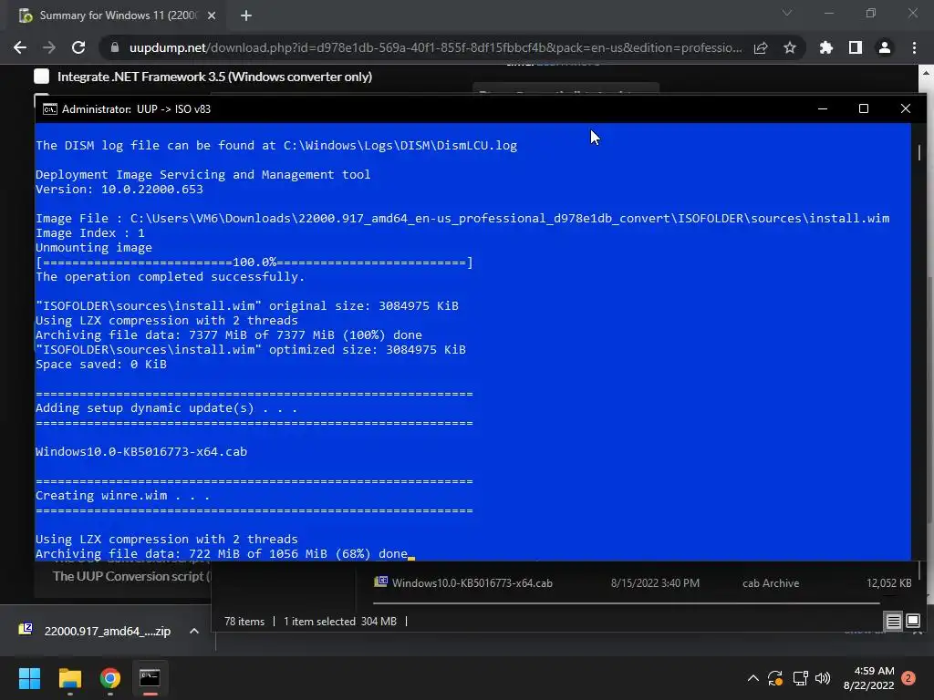Image resolution: width=934 pixels, height=700 pixels.
Task: Click the Explorer horizontal scrollbar
Action: click(x=626, y=603)
